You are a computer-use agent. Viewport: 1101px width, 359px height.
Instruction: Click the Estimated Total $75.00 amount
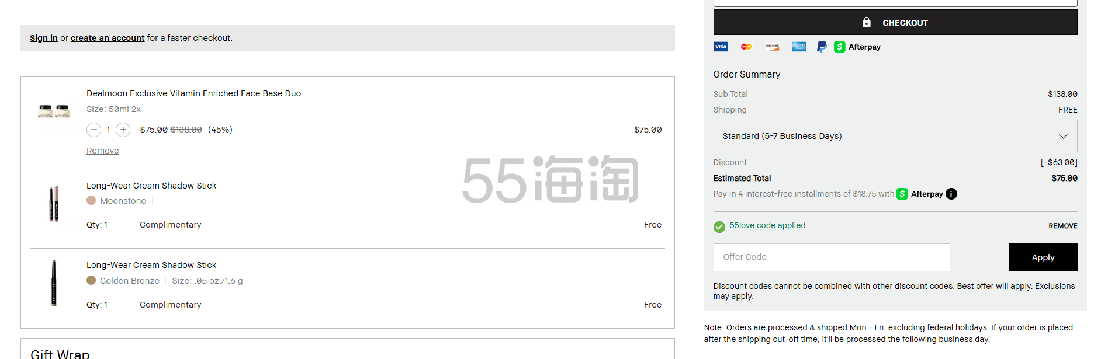(1064, 178)
